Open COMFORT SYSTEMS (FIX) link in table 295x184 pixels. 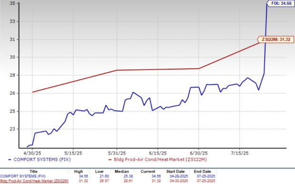point(23,176)
